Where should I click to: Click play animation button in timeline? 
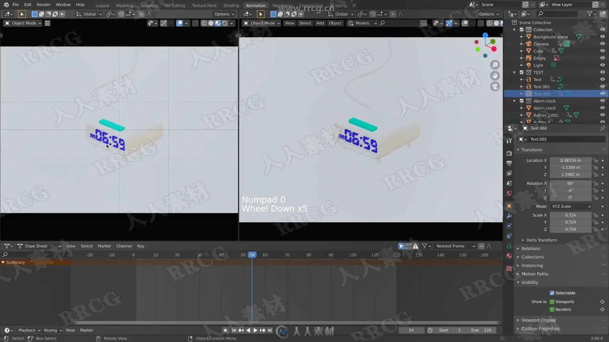point(255,330)
